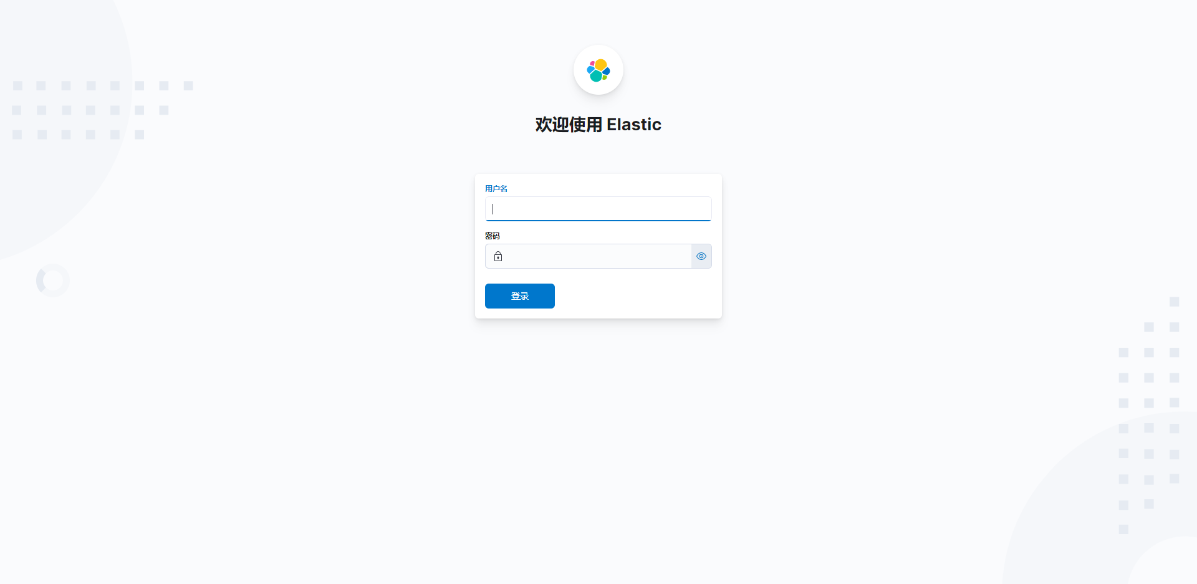Toggle password visibility with the eye icon
The height and width of the screenshot is (584, 1197).
click(x=701, y=256)
